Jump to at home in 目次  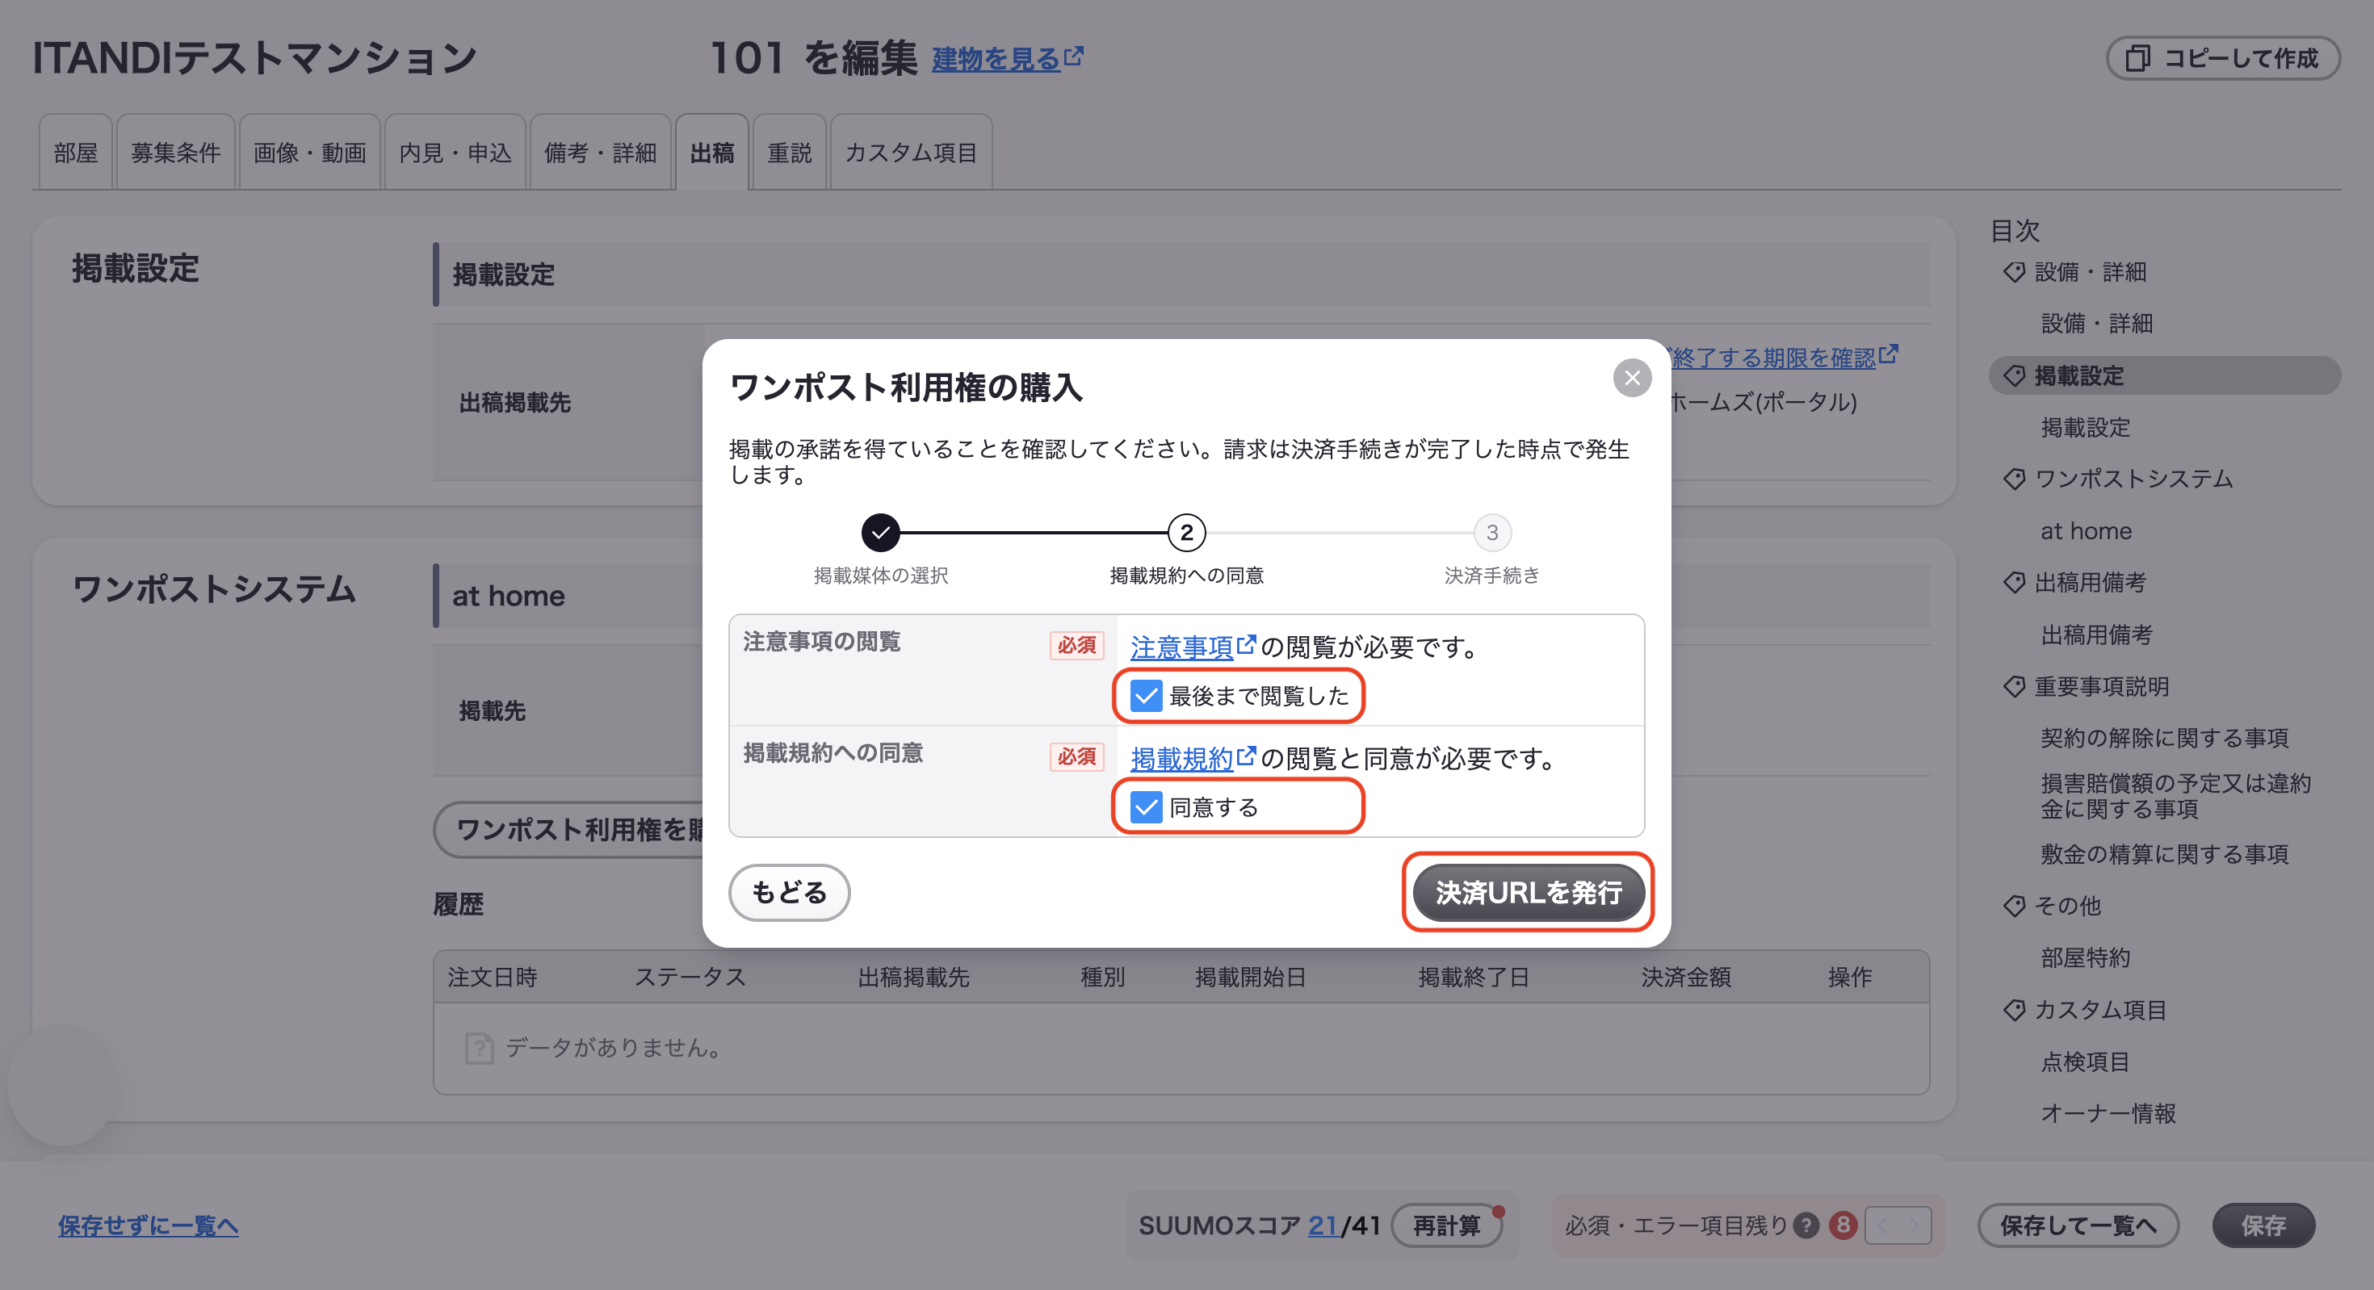(x=2086, y=530)
